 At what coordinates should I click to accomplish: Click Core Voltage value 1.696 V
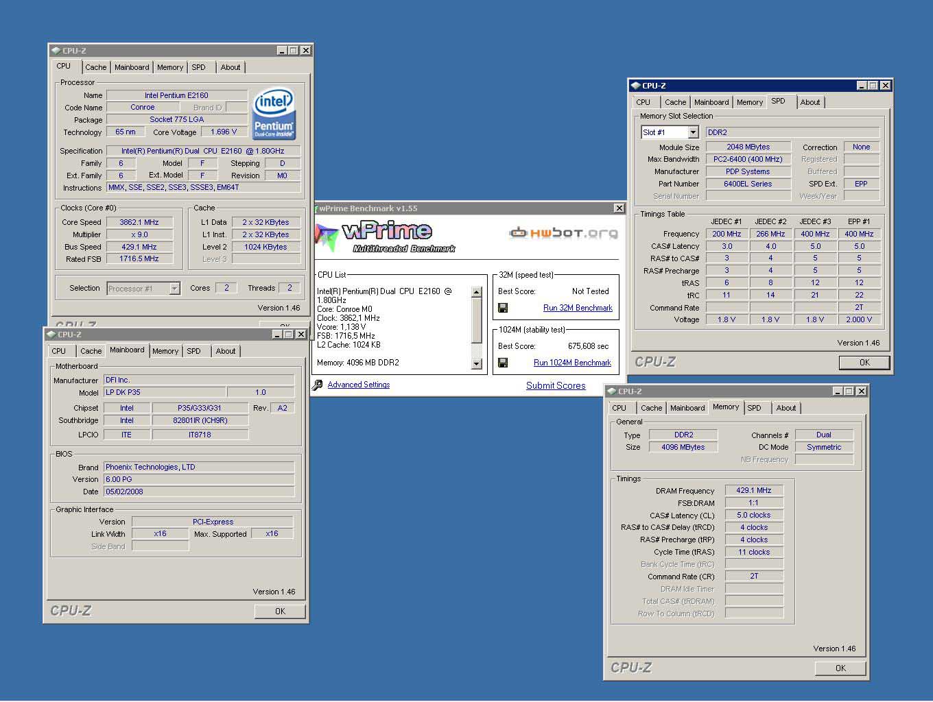click(x=224, y=132)
